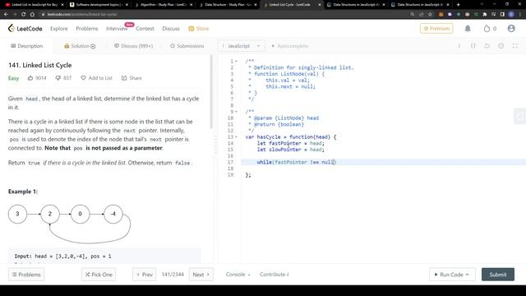Close the Linked List Cycle browser tab
Screen dimensions: 526x296
tap(320, 5)
